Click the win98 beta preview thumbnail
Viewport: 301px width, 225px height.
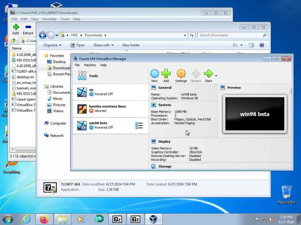[255, 114]
